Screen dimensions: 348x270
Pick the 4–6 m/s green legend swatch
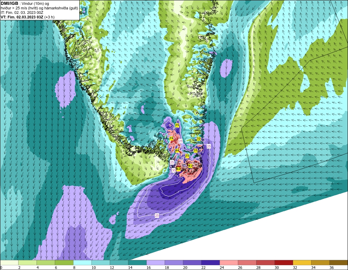tap(46, 263)
